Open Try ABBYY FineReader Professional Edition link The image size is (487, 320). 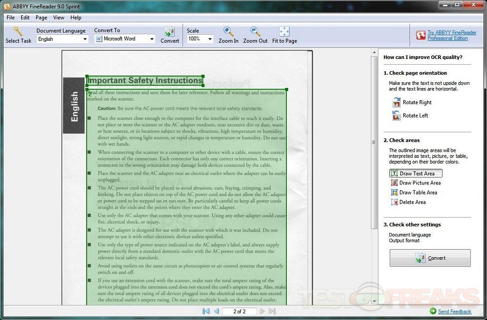point(452,35)
